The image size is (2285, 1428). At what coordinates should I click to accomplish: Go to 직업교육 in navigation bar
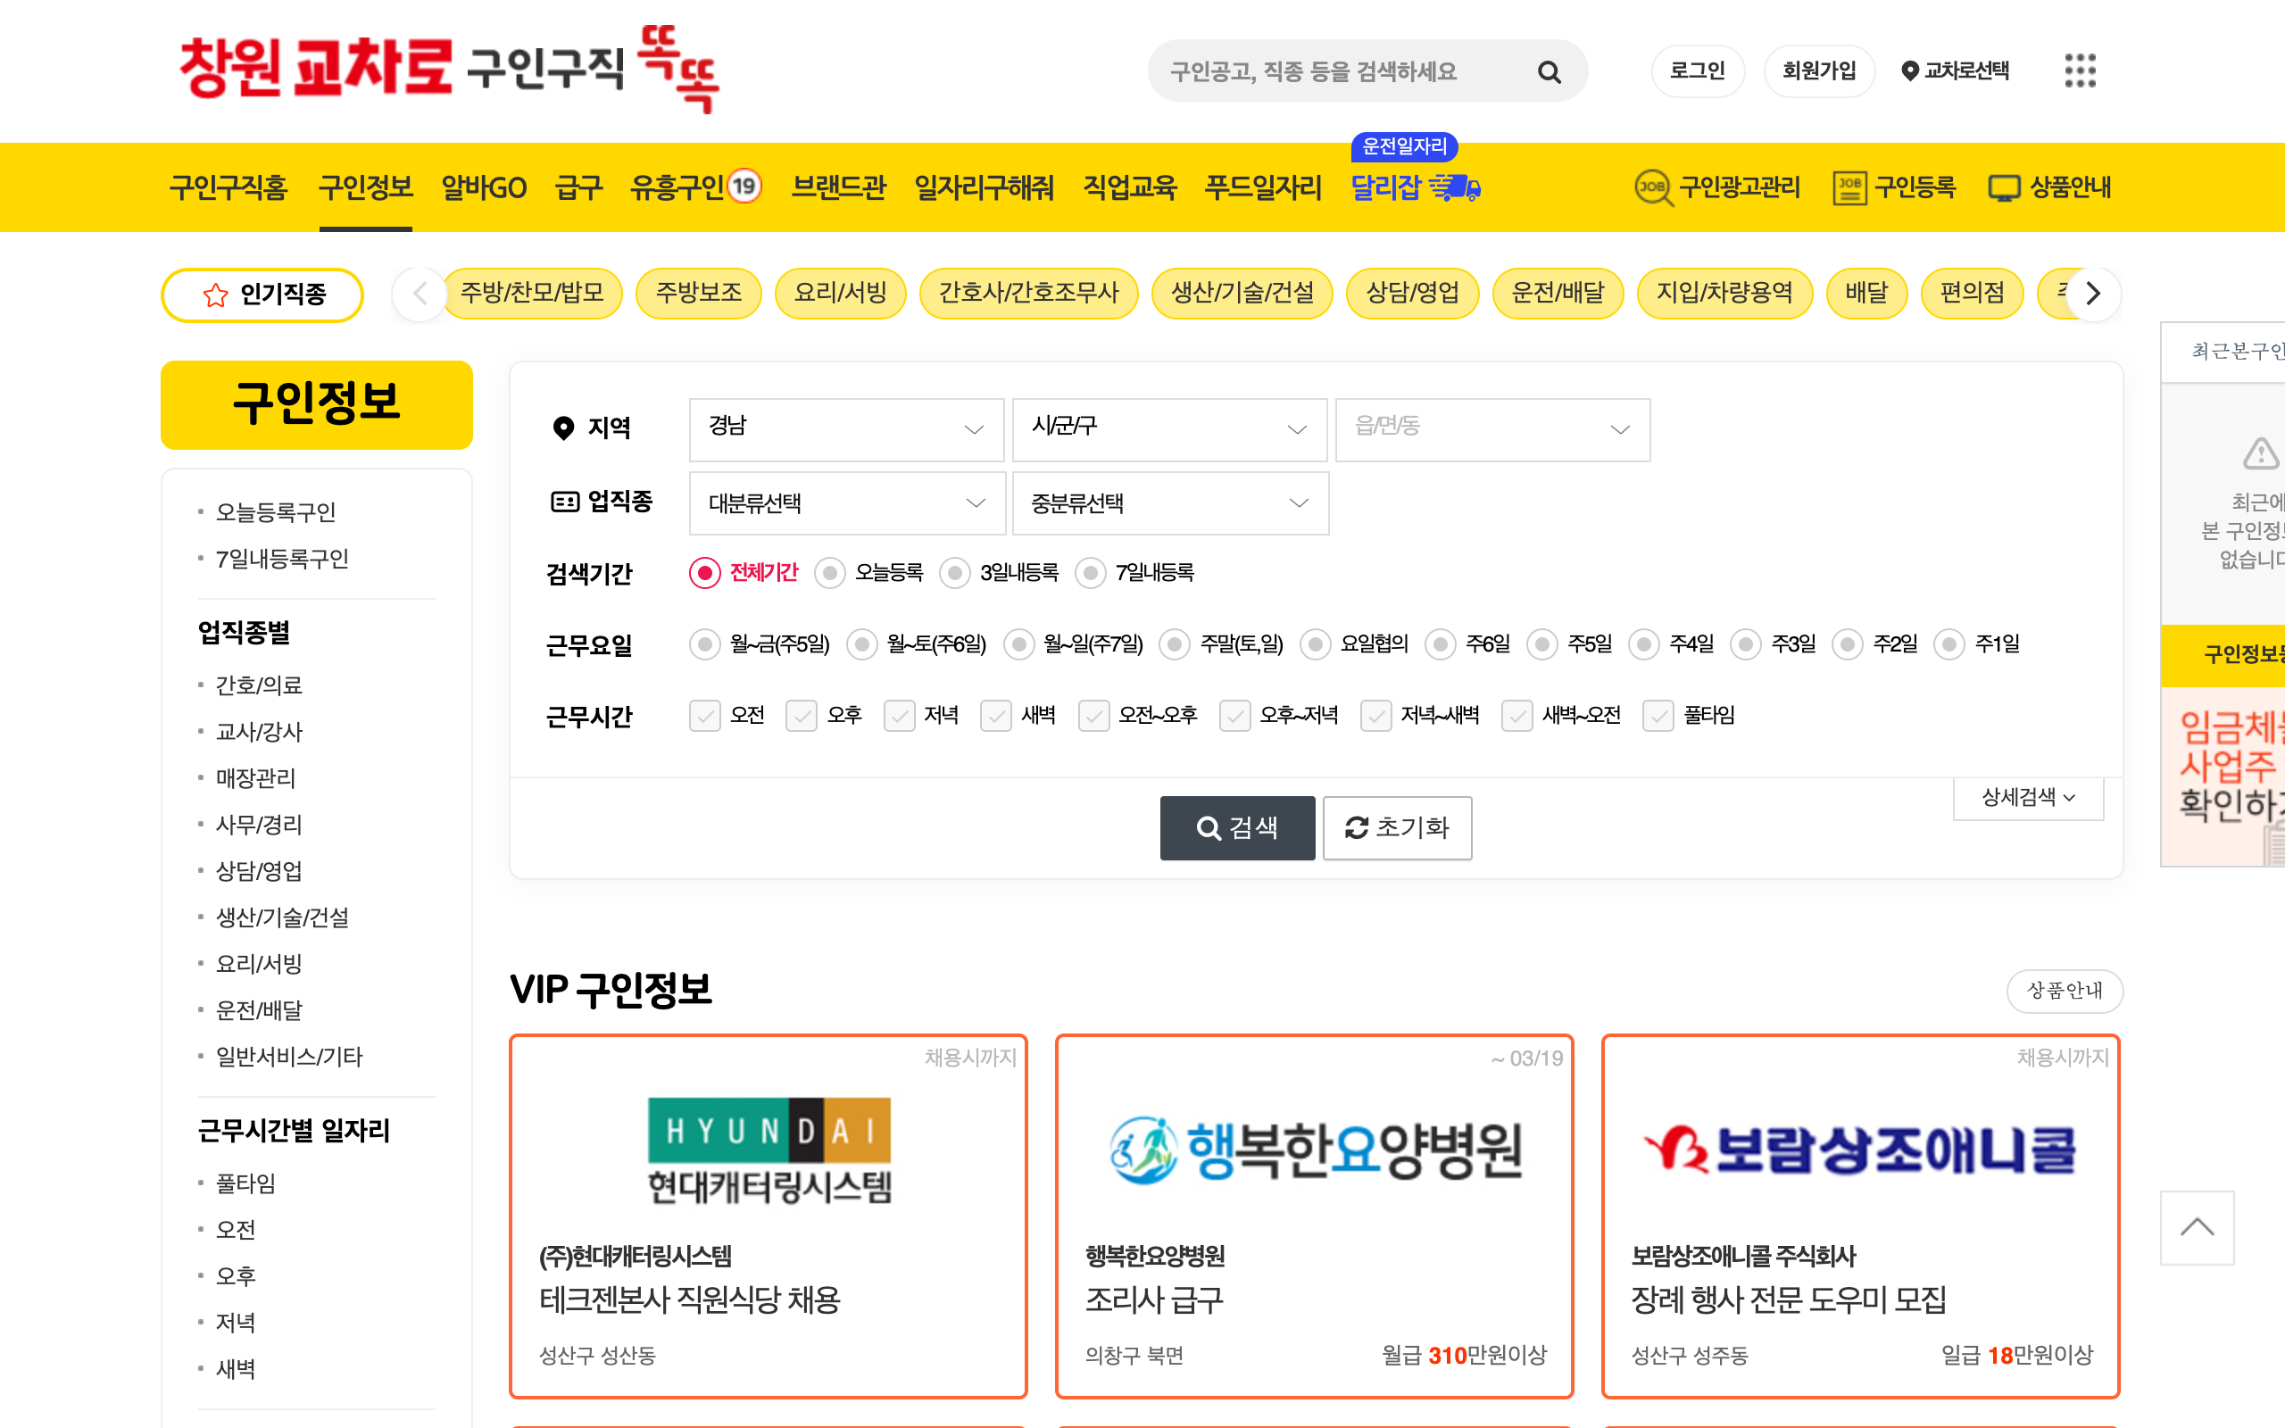coord(1129,187)
